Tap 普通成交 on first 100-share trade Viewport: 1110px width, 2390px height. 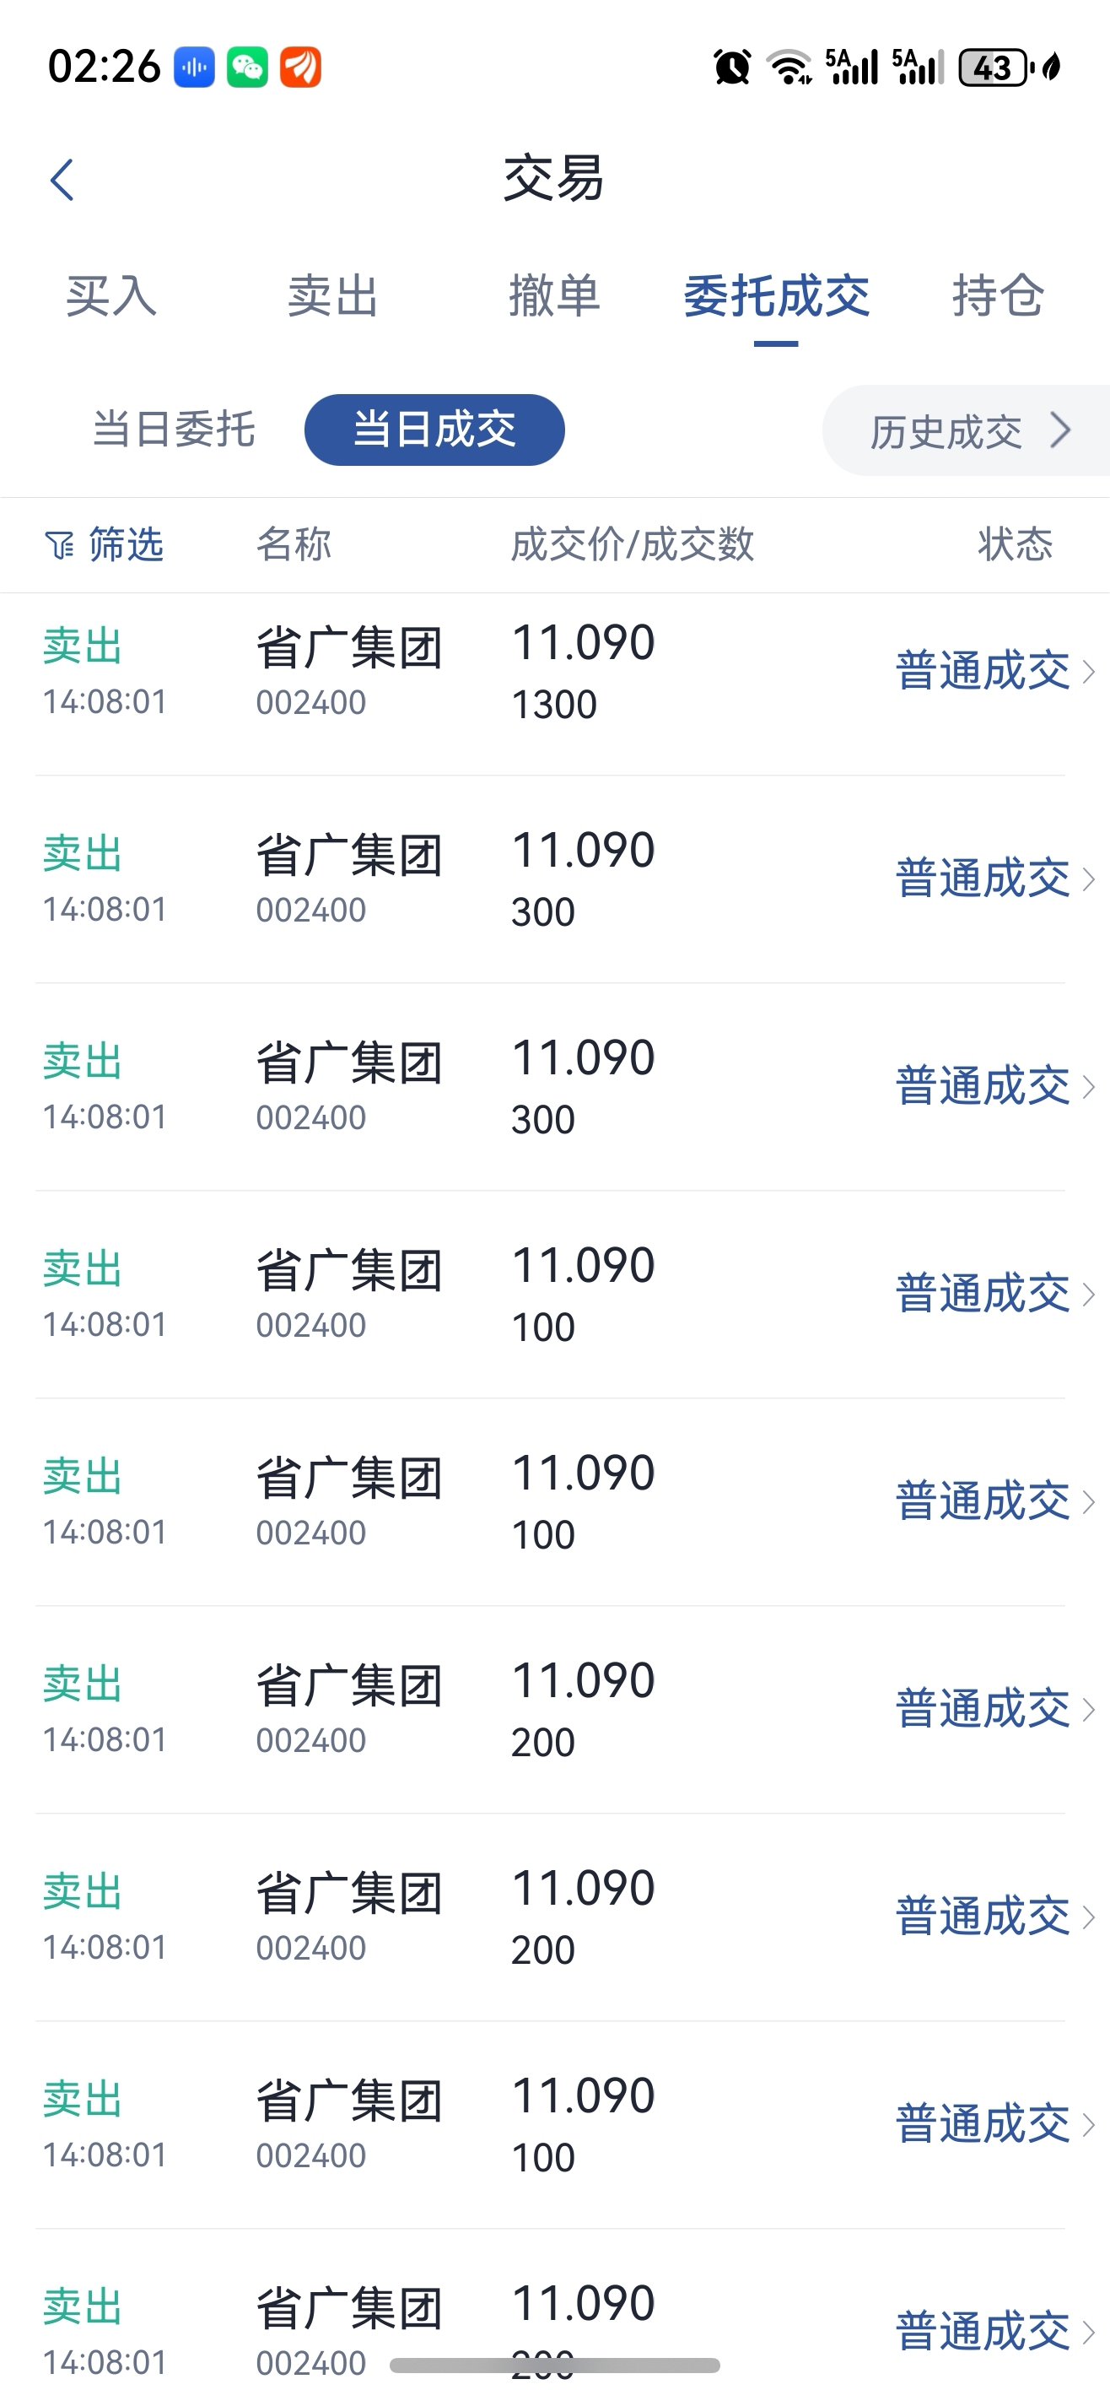coord(983,1295)
